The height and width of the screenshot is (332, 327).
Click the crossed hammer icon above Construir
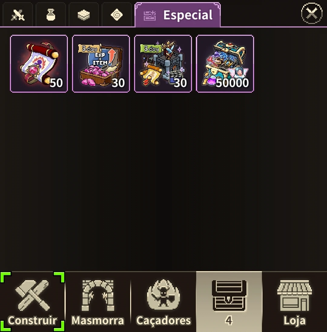pos(32,295)
